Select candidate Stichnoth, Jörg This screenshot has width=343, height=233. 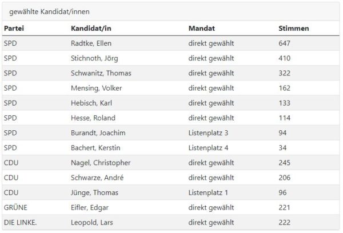point(94,58)
